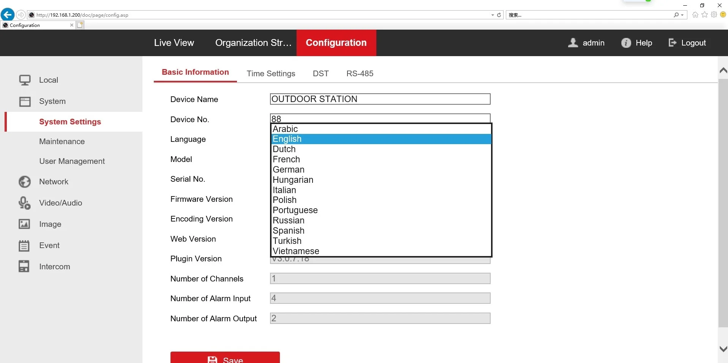Viewport: 728px width, 363px height.
Task: Click the Logout exit icon
Action: tap(673, 43)
